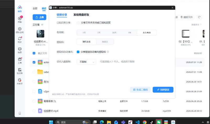Check the v2pr file row checkbox
This screenshot has width=210, height=124.
[34, 91]
